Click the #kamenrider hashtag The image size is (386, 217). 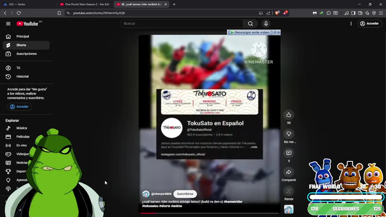(233, 202)
